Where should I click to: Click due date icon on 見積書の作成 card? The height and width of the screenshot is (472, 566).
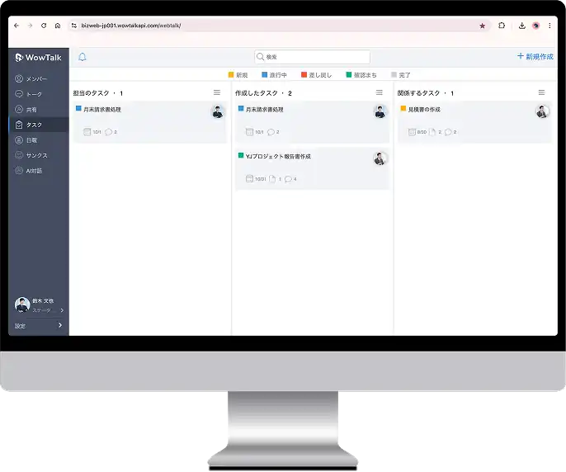412,132
